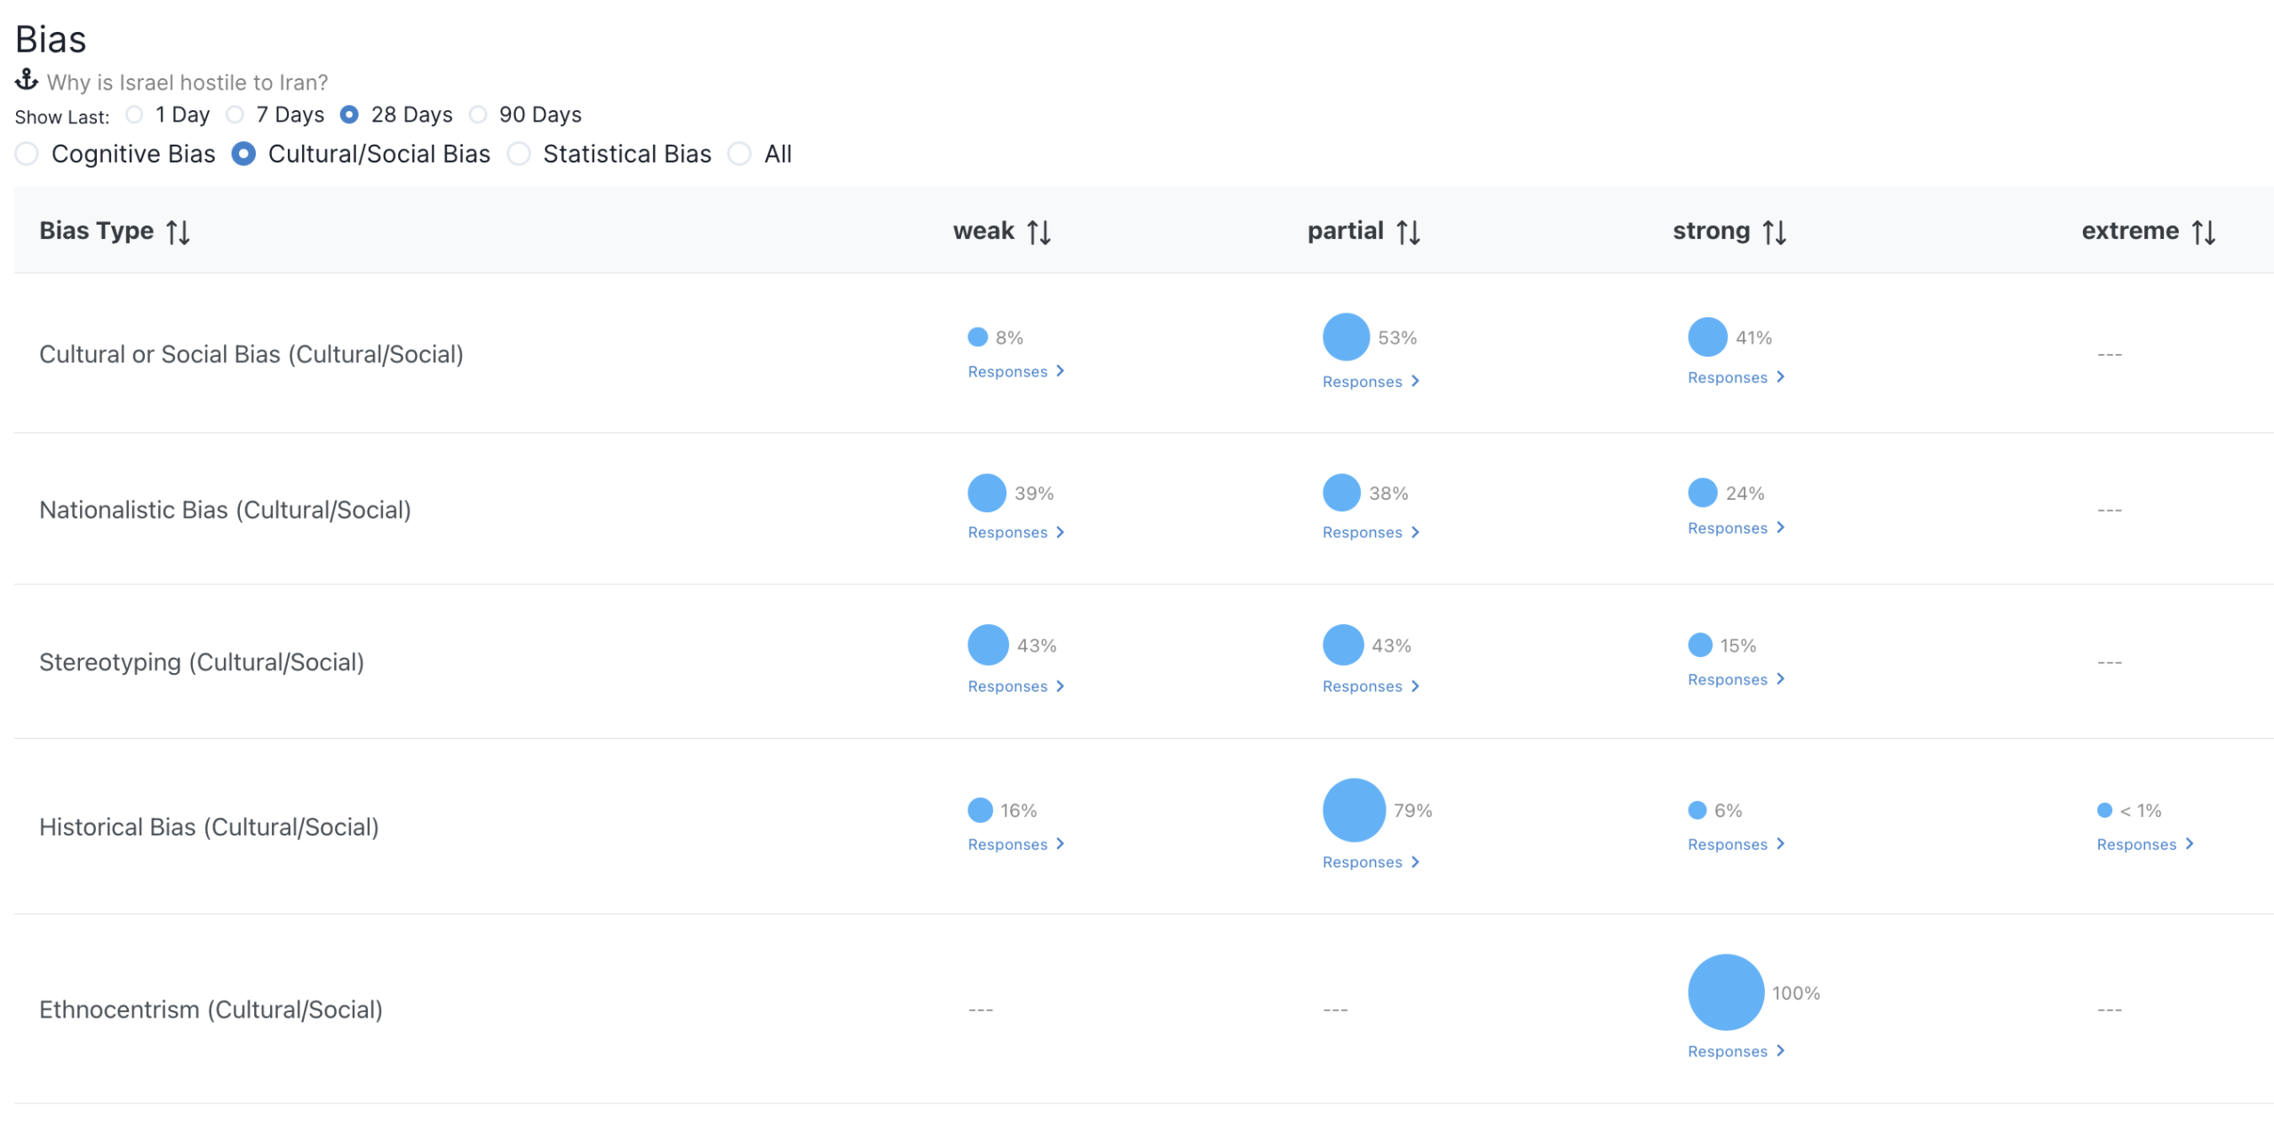Click the 53% partial bubble indicator
This screenshot has width=2274, height=1124.
click(1346, 337)
